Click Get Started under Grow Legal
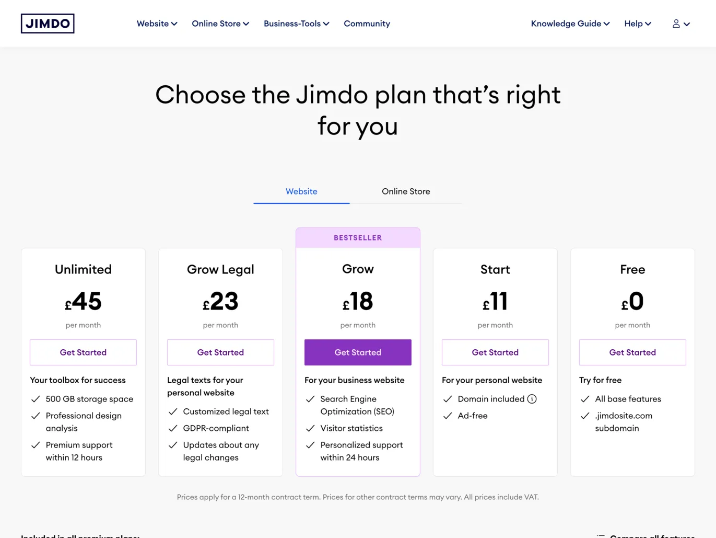The image size is (716, 538). coord(220,352)
